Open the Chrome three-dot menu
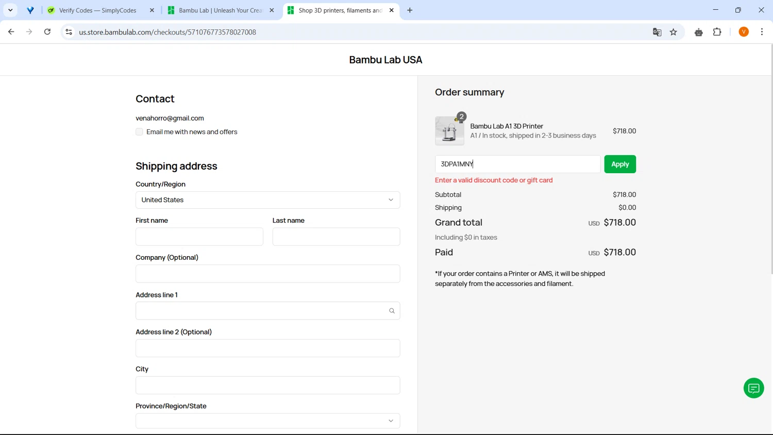This screenshot has height=435, width=773. (x=762, y=32)
